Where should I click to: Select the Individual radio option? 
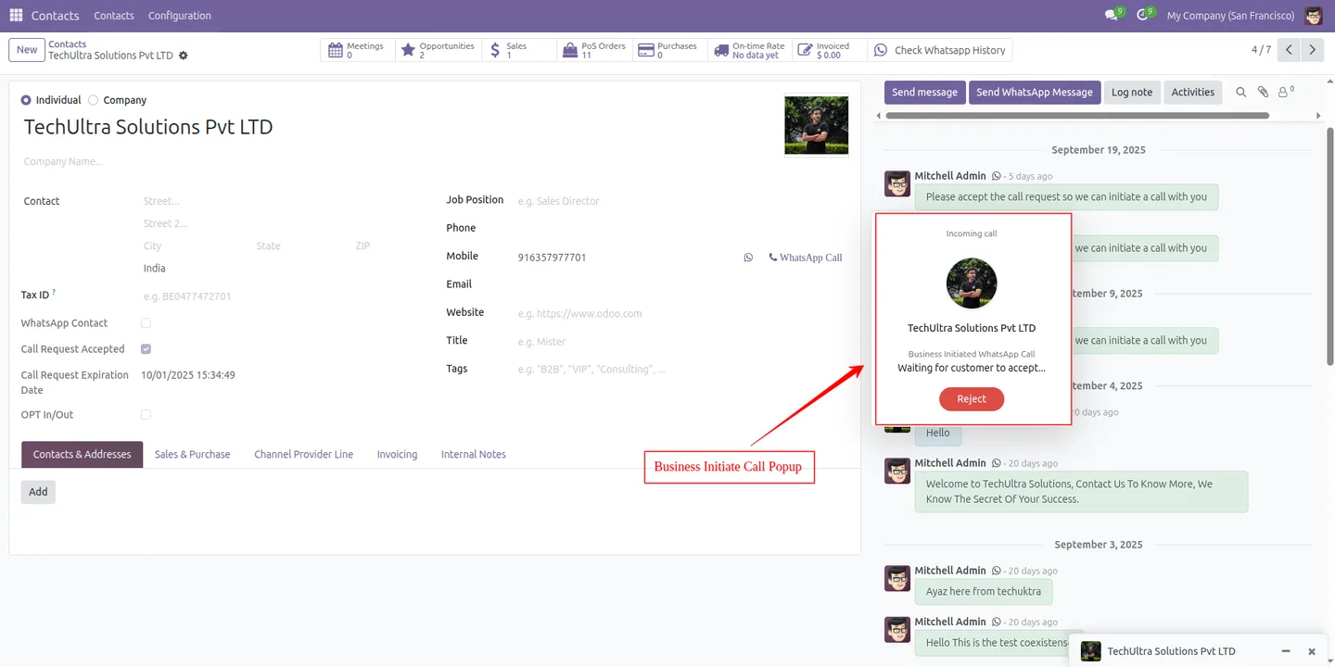(26, 100)
